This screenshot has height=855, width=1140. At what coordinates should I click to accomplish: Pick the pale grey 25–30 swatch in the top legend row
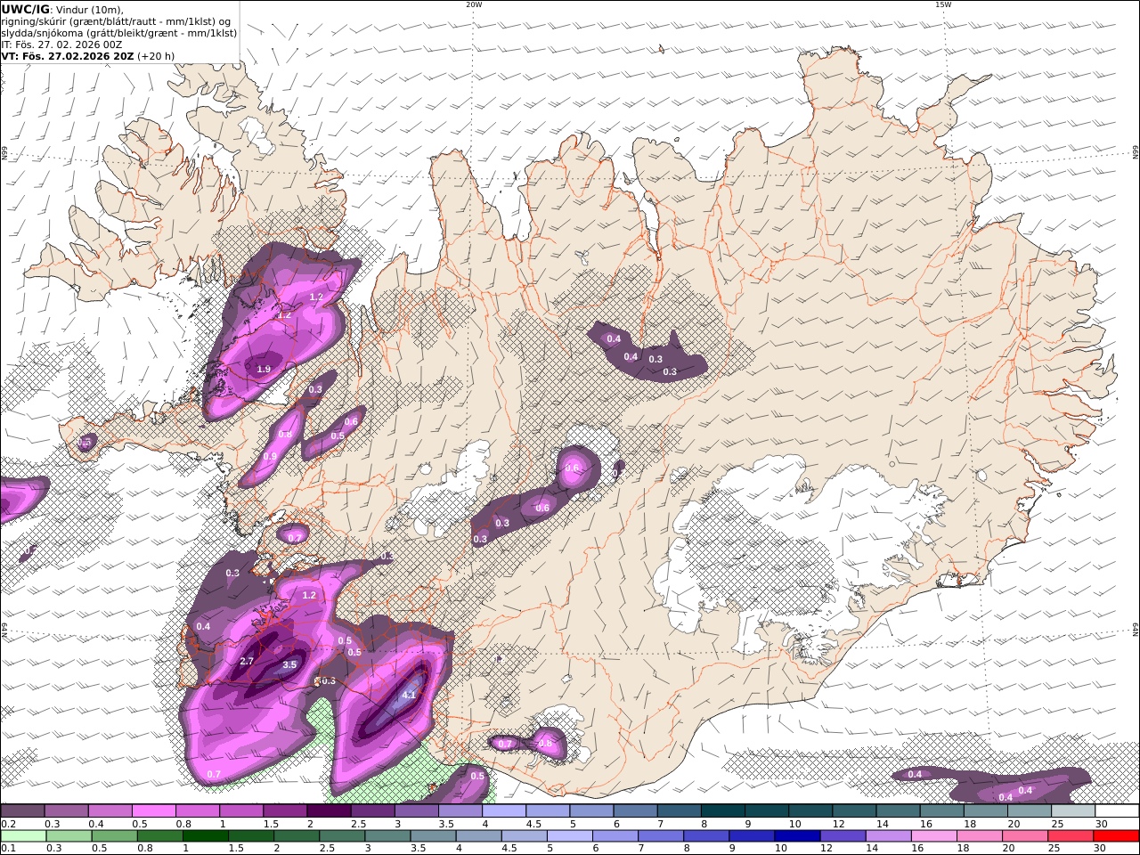tap(1073, 810)
